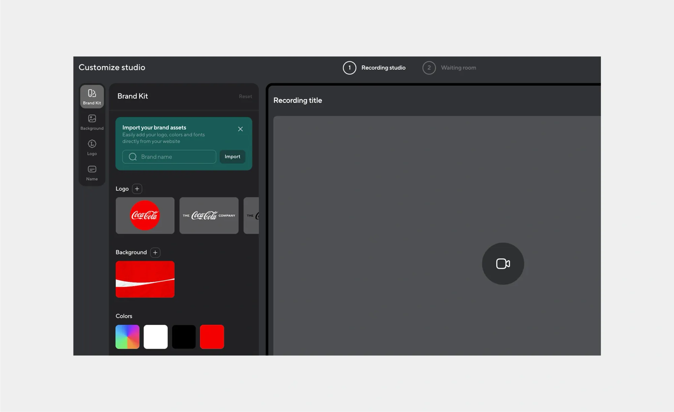The width and height of the screenshot is (674, 412).
Task: Click the Brand Kit panel heading
Action: pos(132,96)
